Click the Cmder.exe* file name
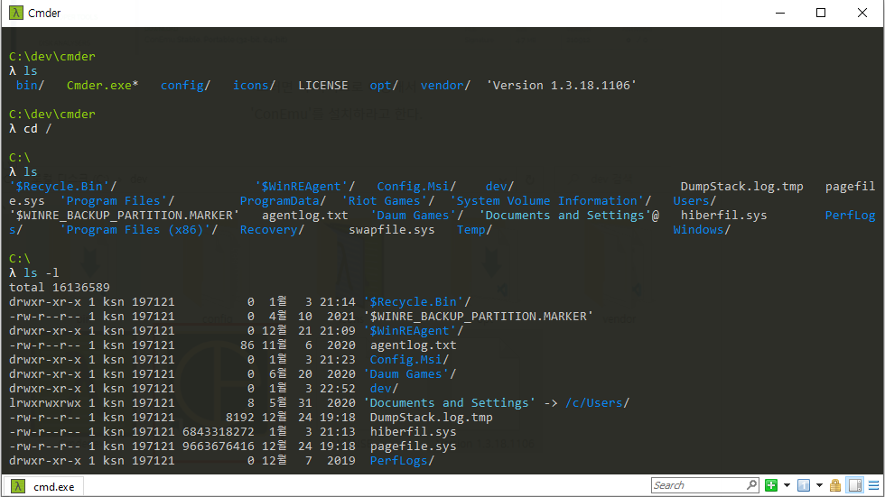Screen dimensions: 885x497 [102, 85]
